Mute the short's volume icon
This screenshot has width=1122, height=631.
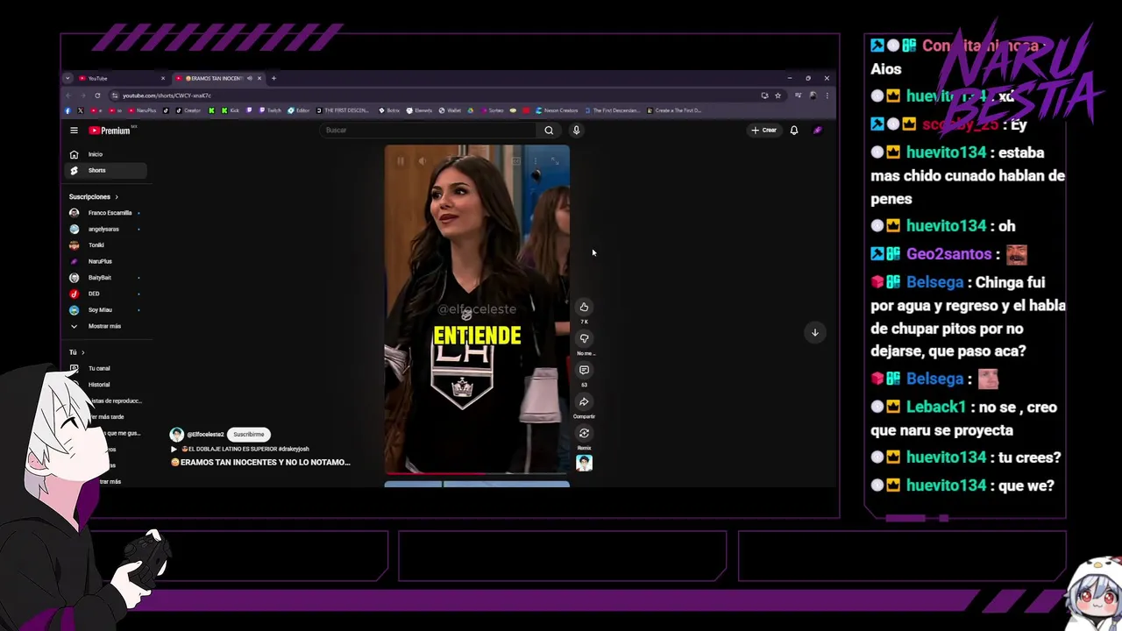[x=422, y=160]
